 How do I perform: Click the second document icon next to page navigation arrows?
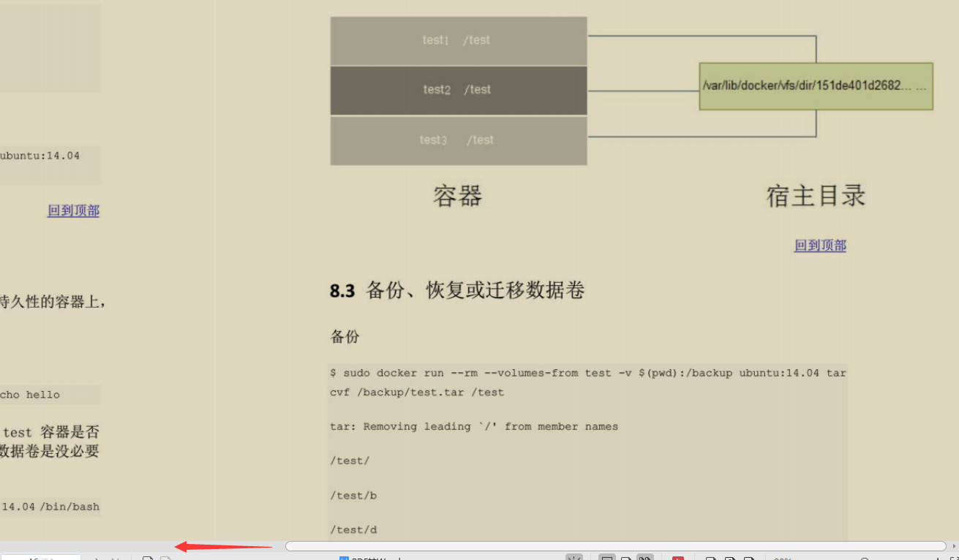pos(166,557)
